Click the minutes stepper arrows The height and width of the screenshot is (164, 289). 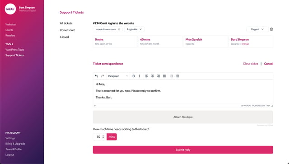point(103,137)
